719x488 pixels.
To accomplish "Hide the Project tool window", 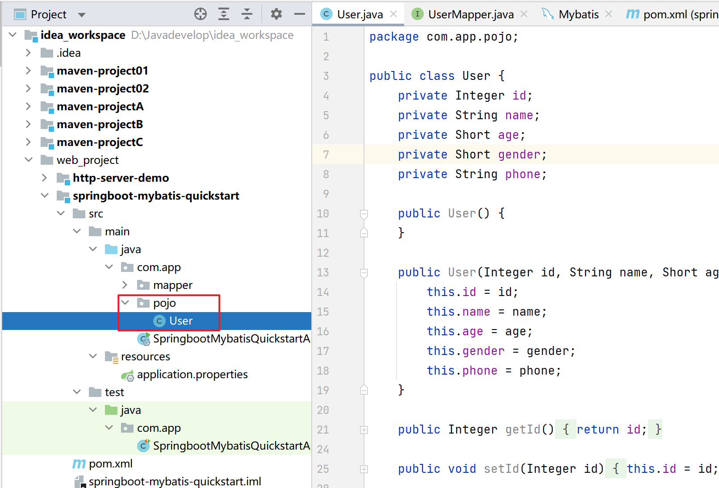I will 300,14.
